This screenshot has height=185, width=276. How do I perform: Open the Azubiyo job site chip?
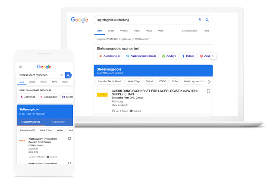(169, 56)
